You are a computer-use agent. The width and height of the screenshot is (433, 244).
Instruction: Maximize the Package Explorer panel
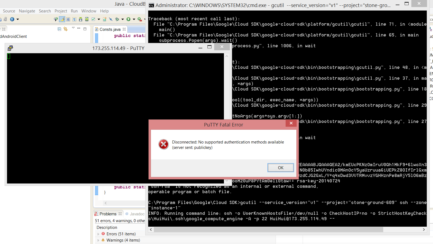(x=85, y=29)
